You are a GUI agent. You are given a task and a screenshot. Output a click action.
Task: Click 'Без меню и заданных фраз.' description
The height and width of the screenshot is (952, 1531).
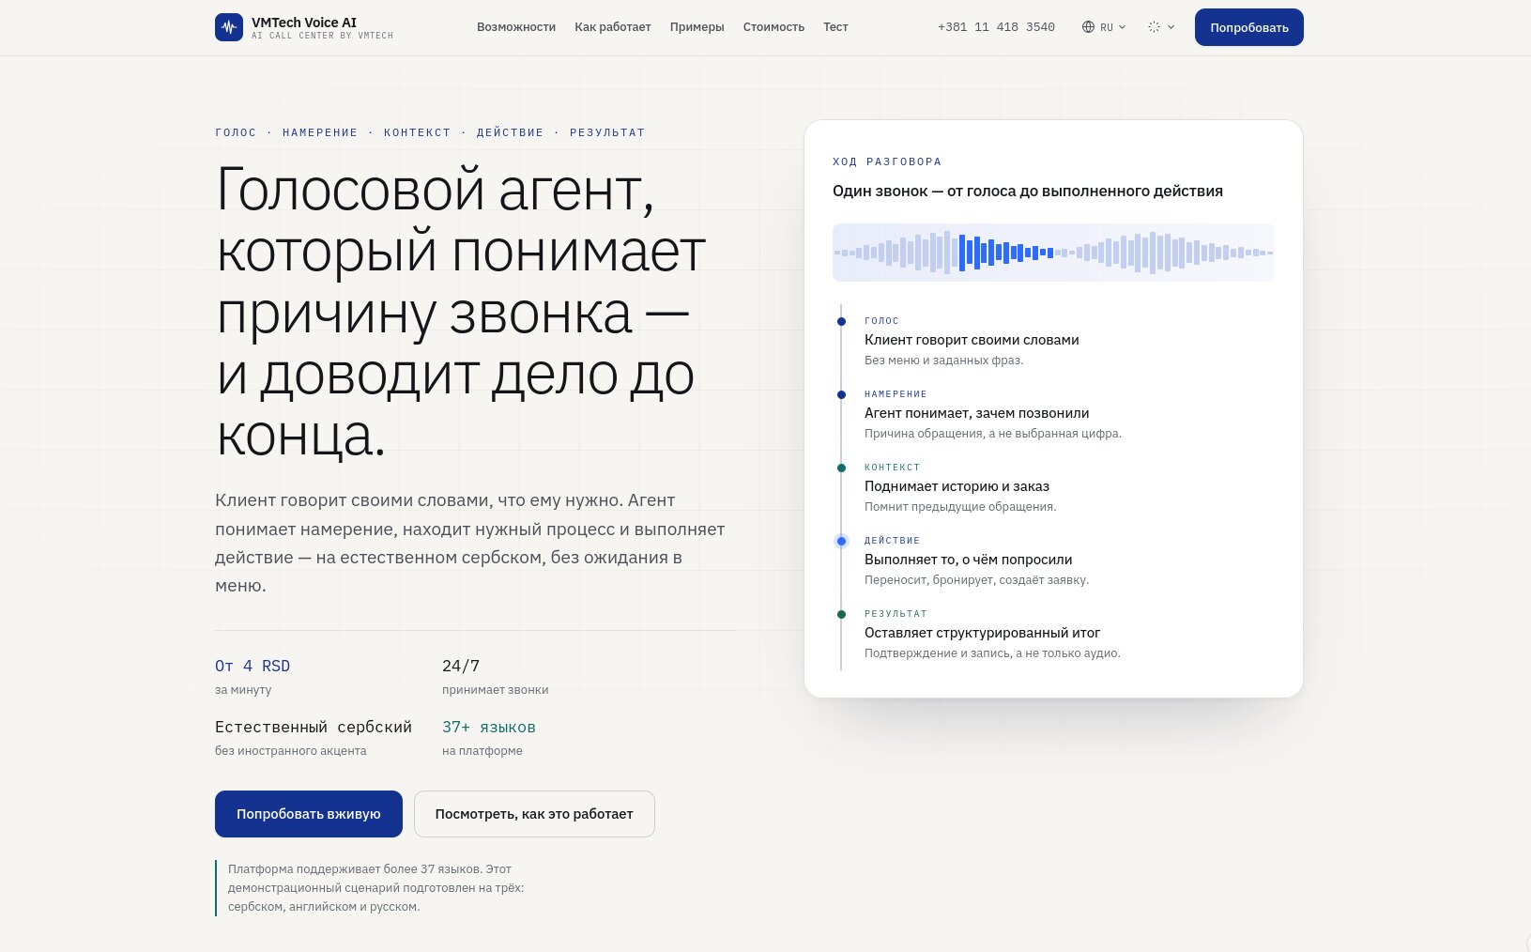(943, 361)
